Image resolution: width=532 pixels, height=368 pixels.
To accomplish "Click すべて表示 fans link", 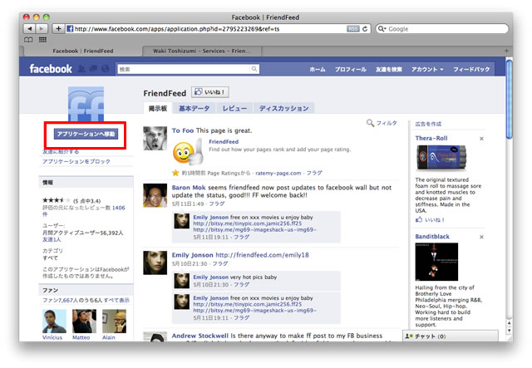I will (x=116, y=300).
